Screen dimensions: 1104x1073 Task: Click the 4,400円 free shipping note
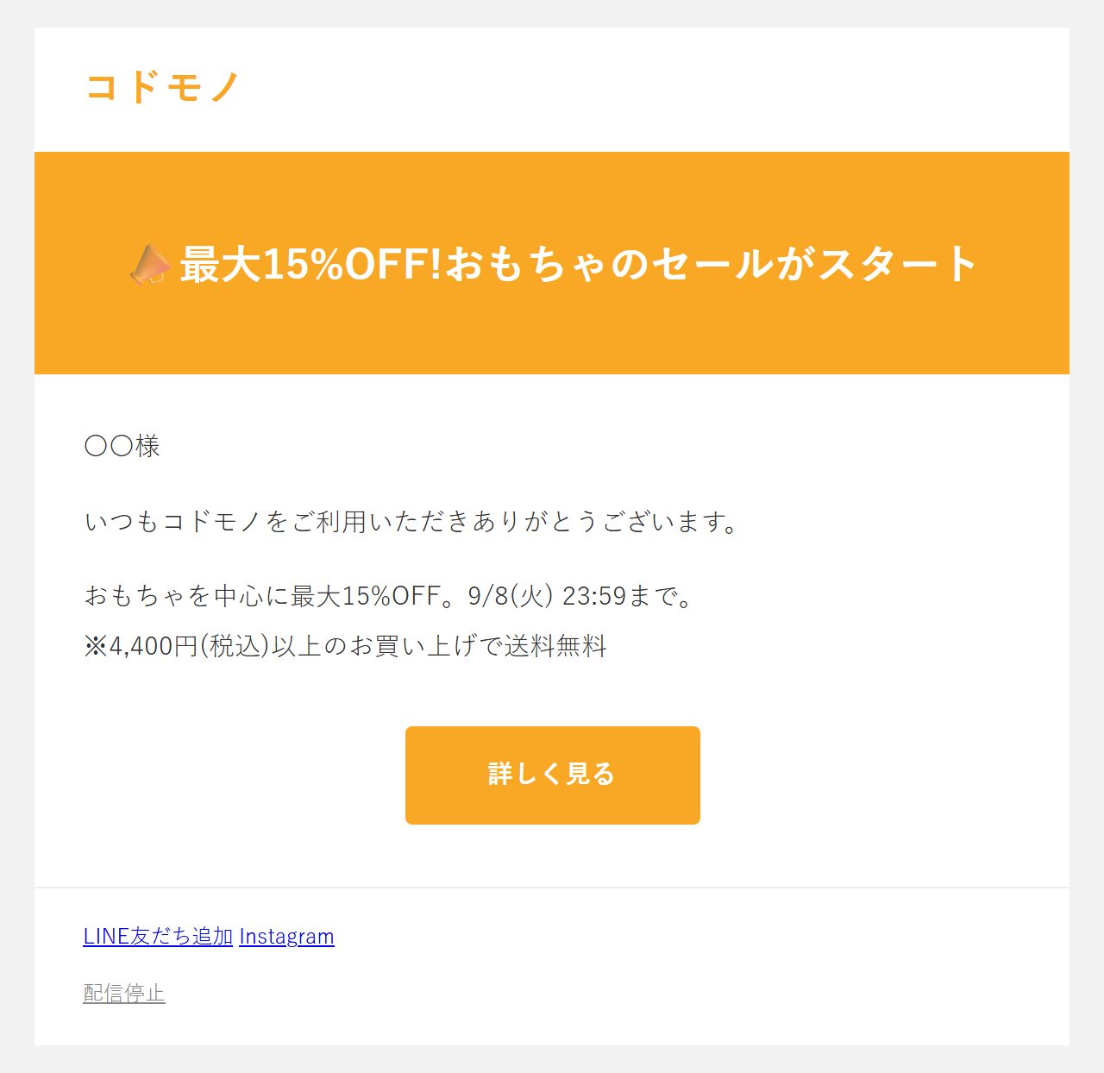346,646
